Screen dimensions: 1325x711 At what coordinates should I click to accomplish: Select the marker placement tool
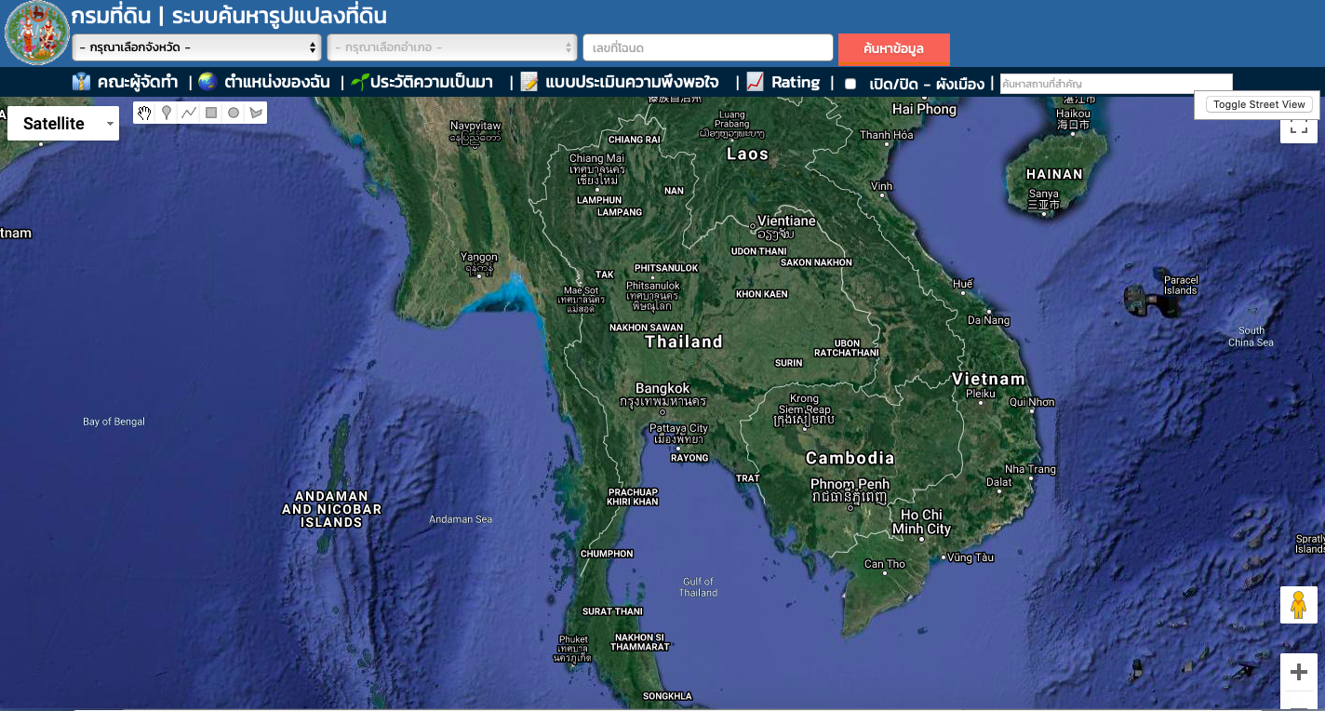tap(167, 112)
